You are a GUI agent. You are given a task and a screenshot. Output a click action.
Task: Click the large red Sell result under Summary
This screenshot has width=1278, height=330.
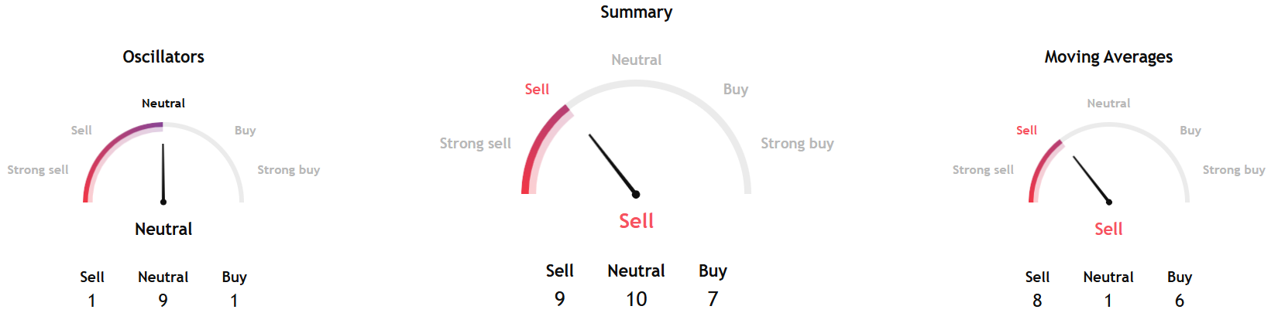636,221
